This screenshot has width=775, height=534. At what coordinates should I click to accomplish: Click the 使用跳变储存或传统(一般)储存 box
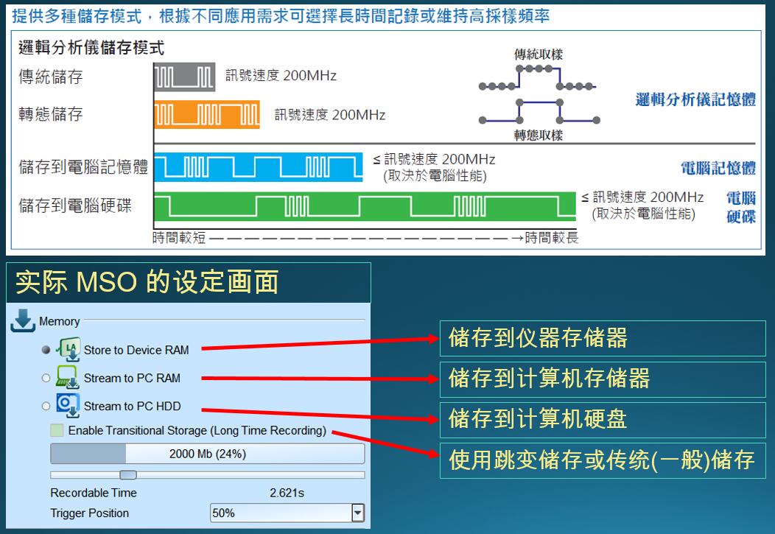point(603,460)
